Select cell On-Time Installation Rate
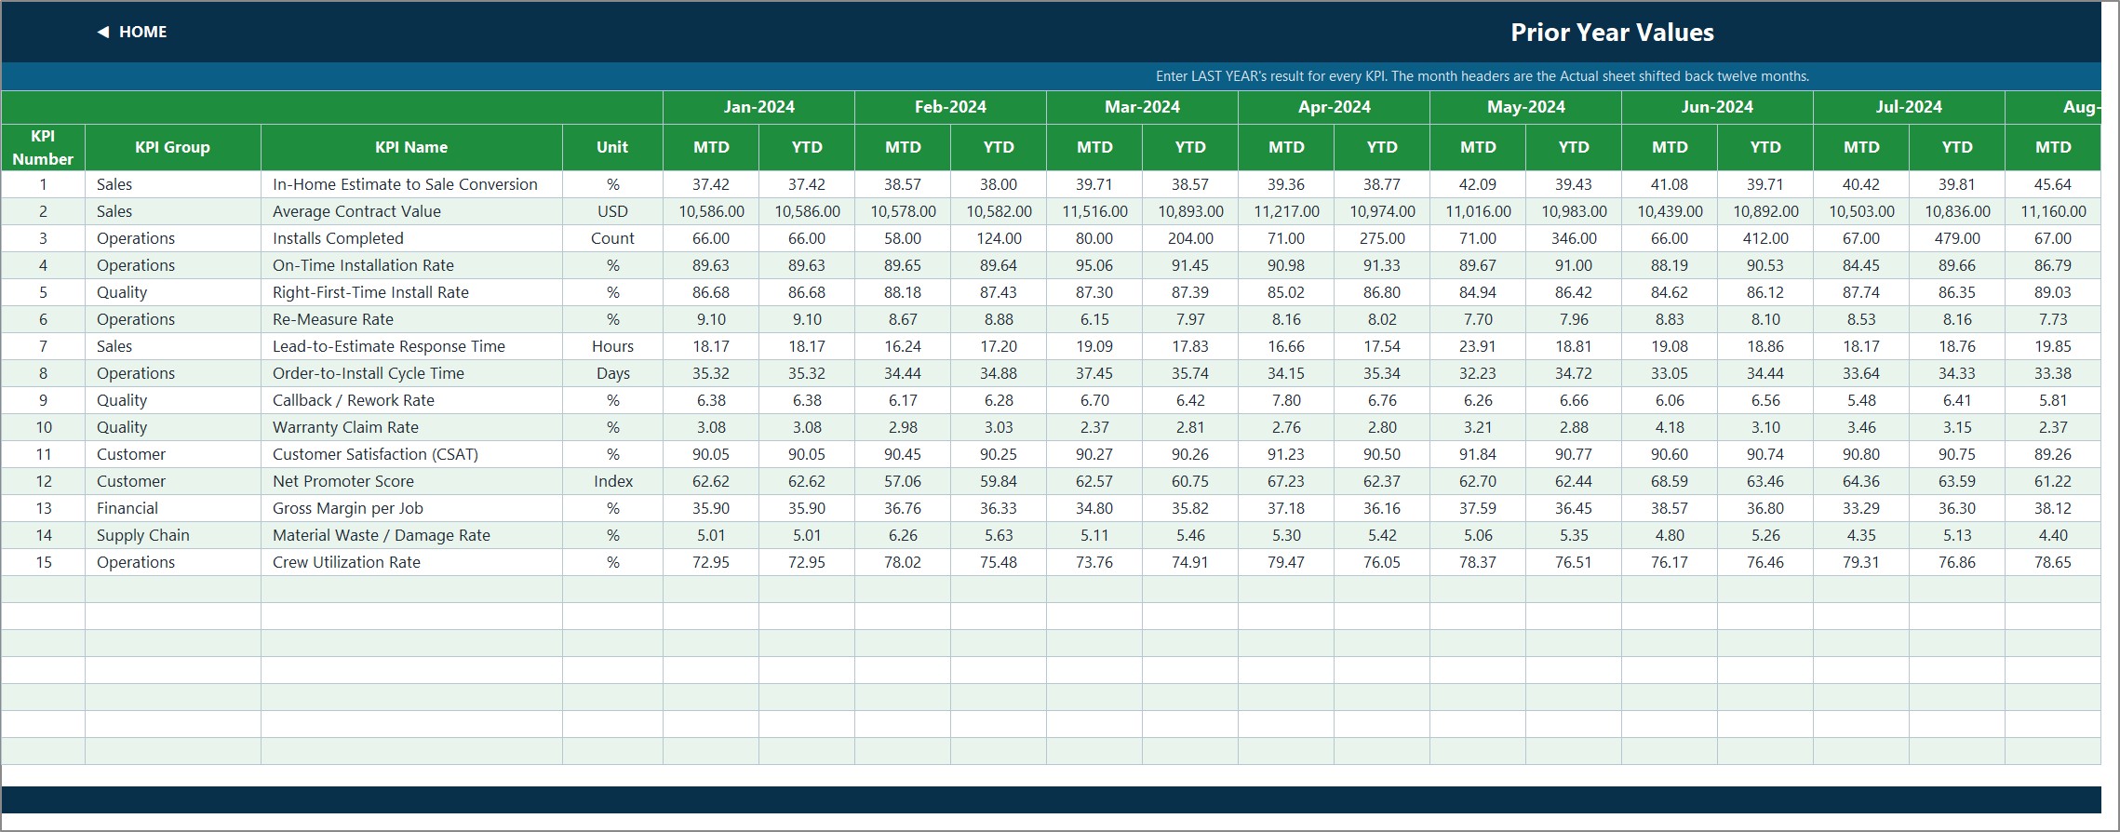The image size is (2120, 832). [411, 265]
